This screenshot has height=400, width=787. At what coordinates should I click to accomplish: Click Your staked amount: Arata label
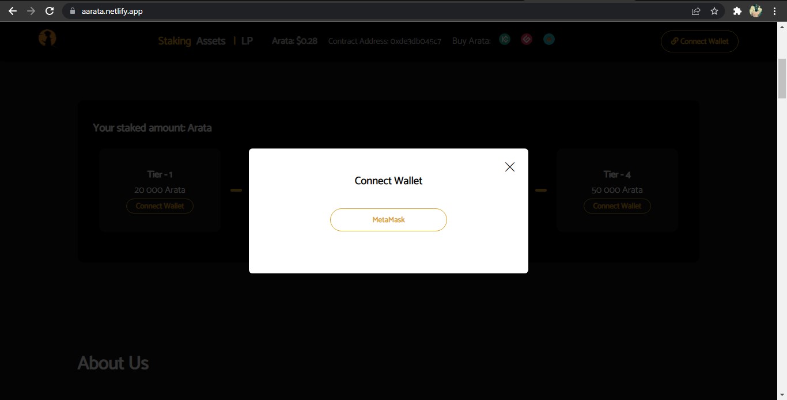[152, 128]
